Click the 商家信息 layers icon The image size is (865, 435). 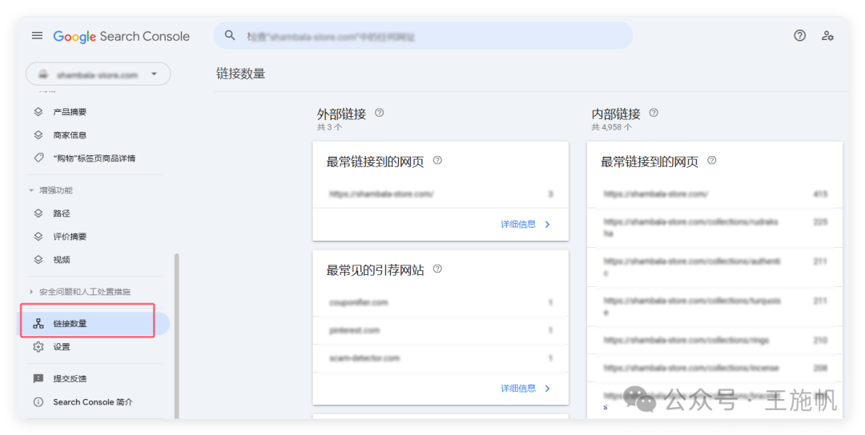[x=38, y=135]
